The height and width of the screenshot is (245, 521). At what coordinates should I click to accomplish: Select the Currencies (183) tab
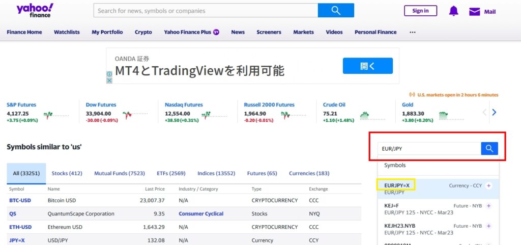(309, 174)
